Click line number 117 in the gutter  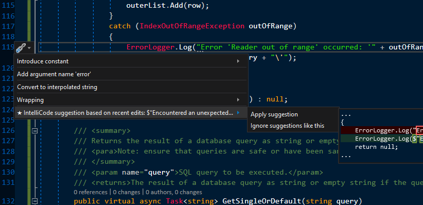(8, 26)
